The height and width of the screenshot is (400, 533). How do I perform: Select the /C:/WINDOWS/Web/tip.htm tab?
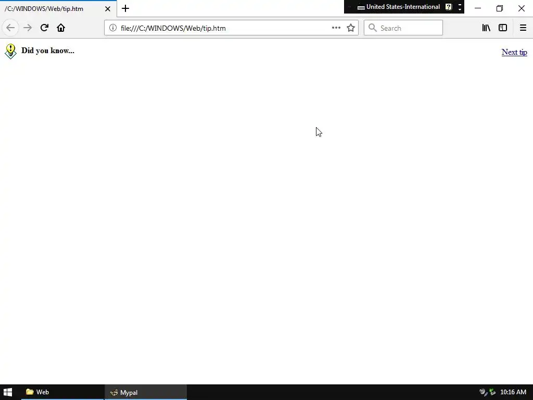pos(58,8)
